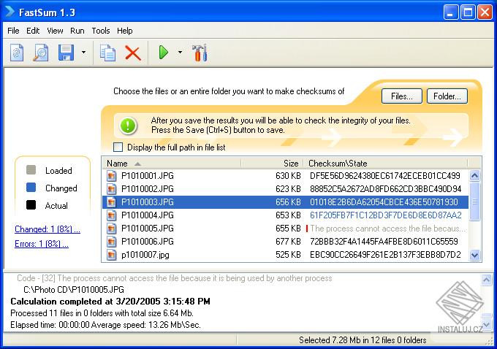Click the file list scrollbar thumb

click(474, 201)
